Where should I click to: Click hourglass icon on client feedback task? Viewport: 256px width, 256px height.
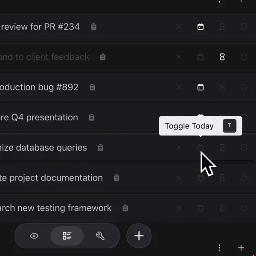(x=222, y=57)
